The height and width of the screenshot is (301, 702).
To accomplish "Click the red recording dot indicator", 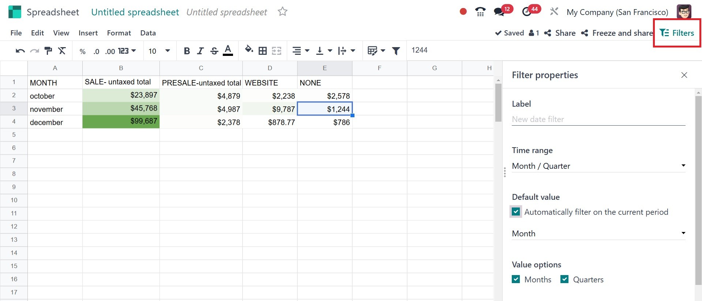I will 463,12.
